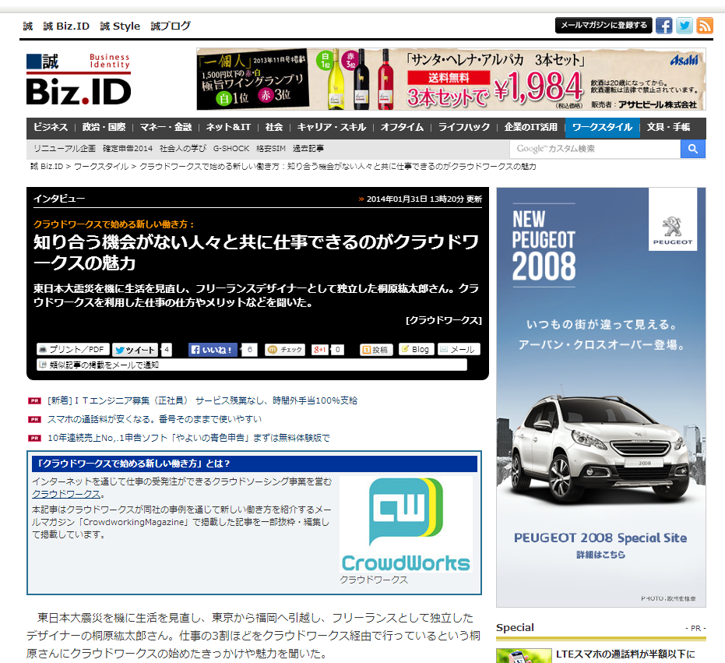The height and width of the screenshot is (663, 725).
Task: Click the mixi チェック button
Action: (x=287, y=350)
